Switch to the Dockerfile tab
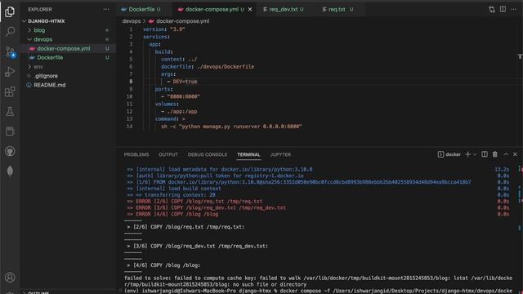The image size is (523, 294). coord(141,9)
